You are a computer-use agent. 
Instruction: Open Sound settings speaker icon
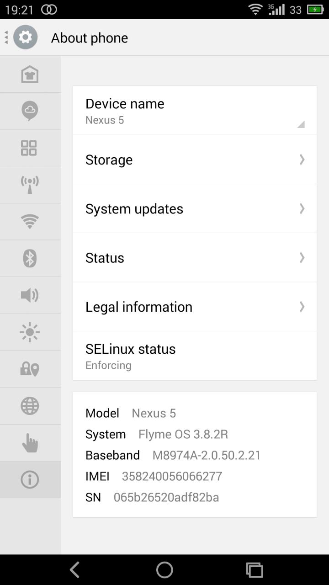[x=30, y=295]
